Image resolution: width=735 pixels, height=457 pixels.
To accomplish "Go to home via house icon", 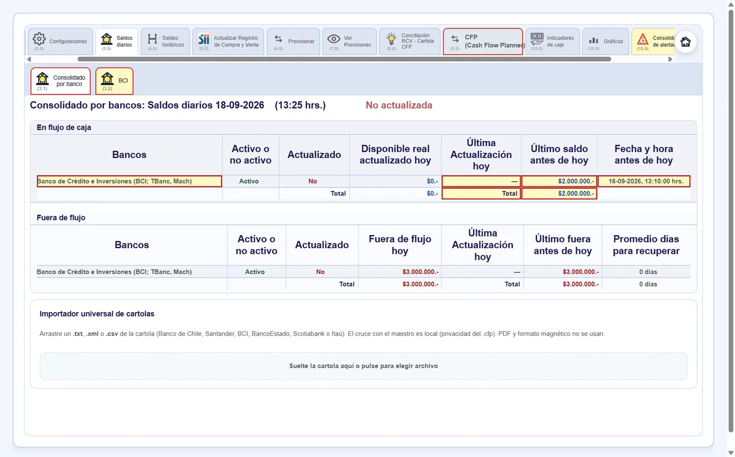I will (686, 42).
